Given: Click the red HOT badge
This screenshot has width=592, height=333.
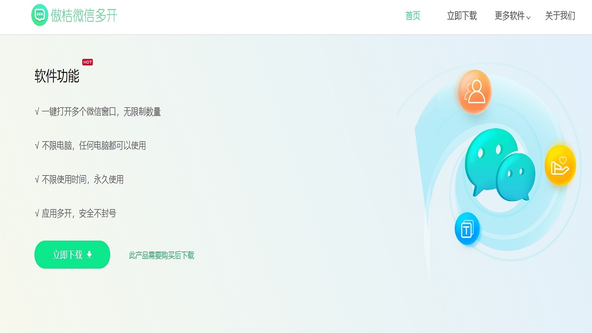Looking at the screenshot, I should pyautogui.click(x=87, y=62).
